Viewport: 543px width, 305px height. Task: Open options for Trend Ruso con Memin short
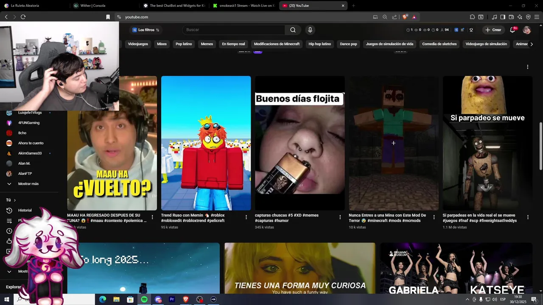coord(246,217)
